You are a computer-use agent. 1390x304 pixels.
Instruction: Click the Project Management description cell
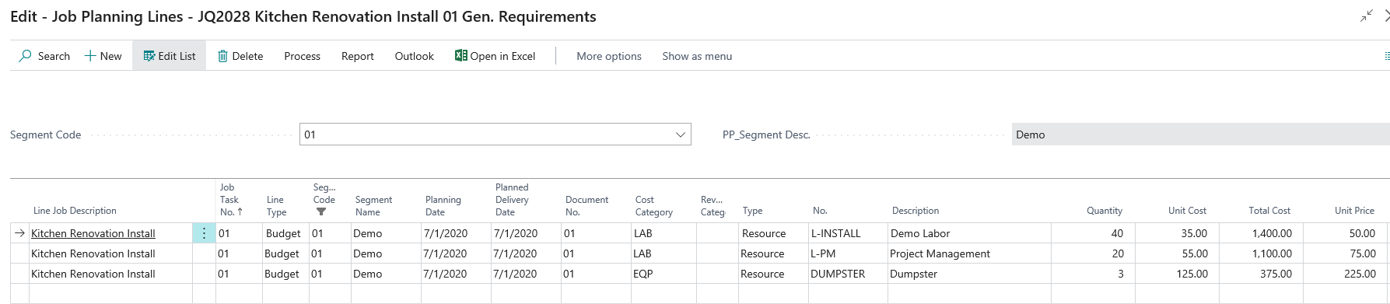point(969,253)
